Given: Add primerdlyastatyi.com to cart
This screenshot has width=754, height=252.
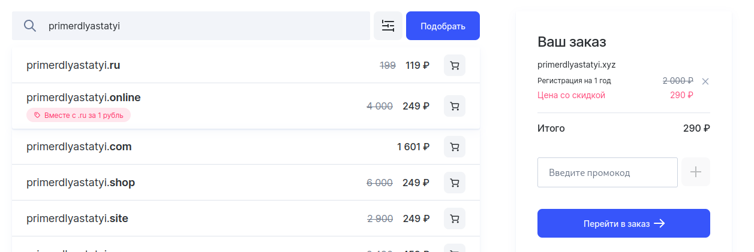Looking at the screenshot, I should click(x=454, y=147).
